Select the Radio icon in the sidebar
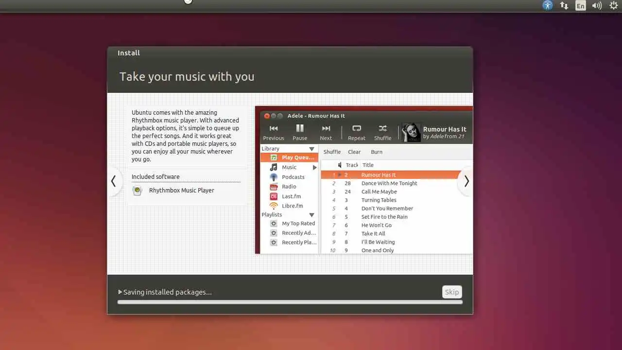Image resolution: width=622 pixels, height=350 pixels. (x=274, y=187)
